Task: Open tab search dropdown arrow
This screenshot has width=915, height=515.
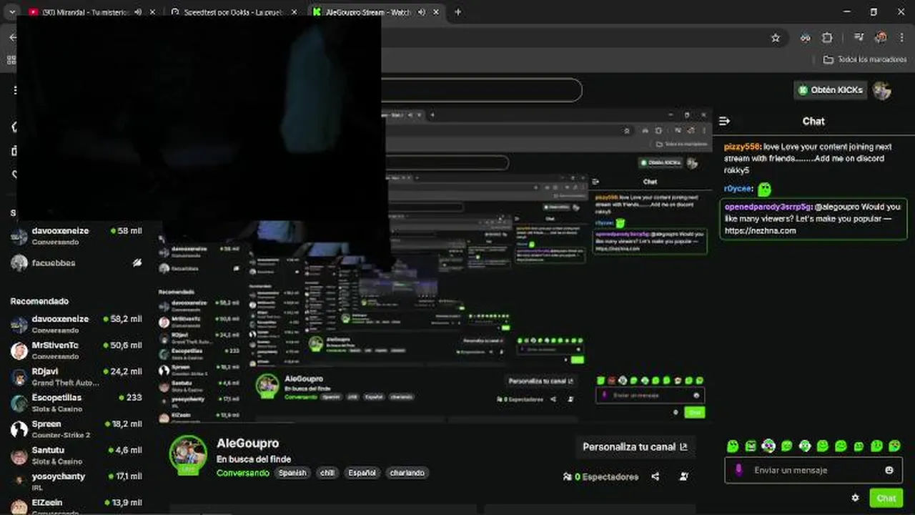Action: pos(11,12)
